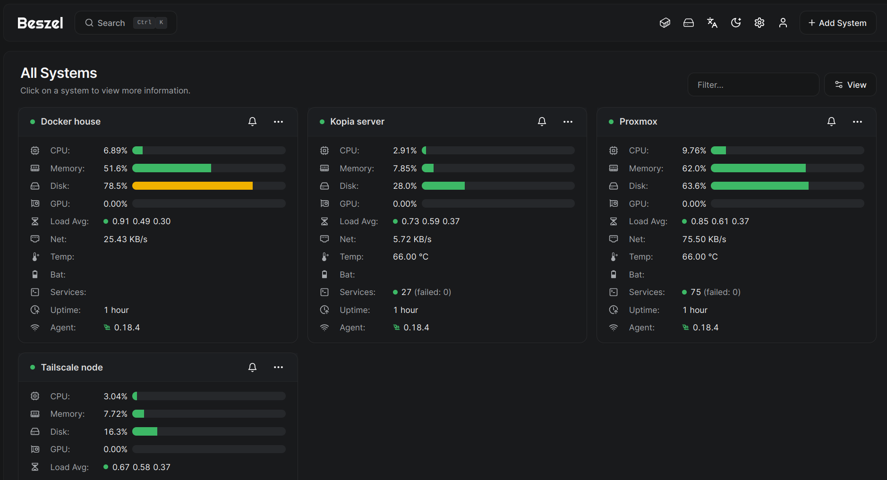Toggle the dark/light theme moon icon
887x480 pixels.
pos(736,23)
